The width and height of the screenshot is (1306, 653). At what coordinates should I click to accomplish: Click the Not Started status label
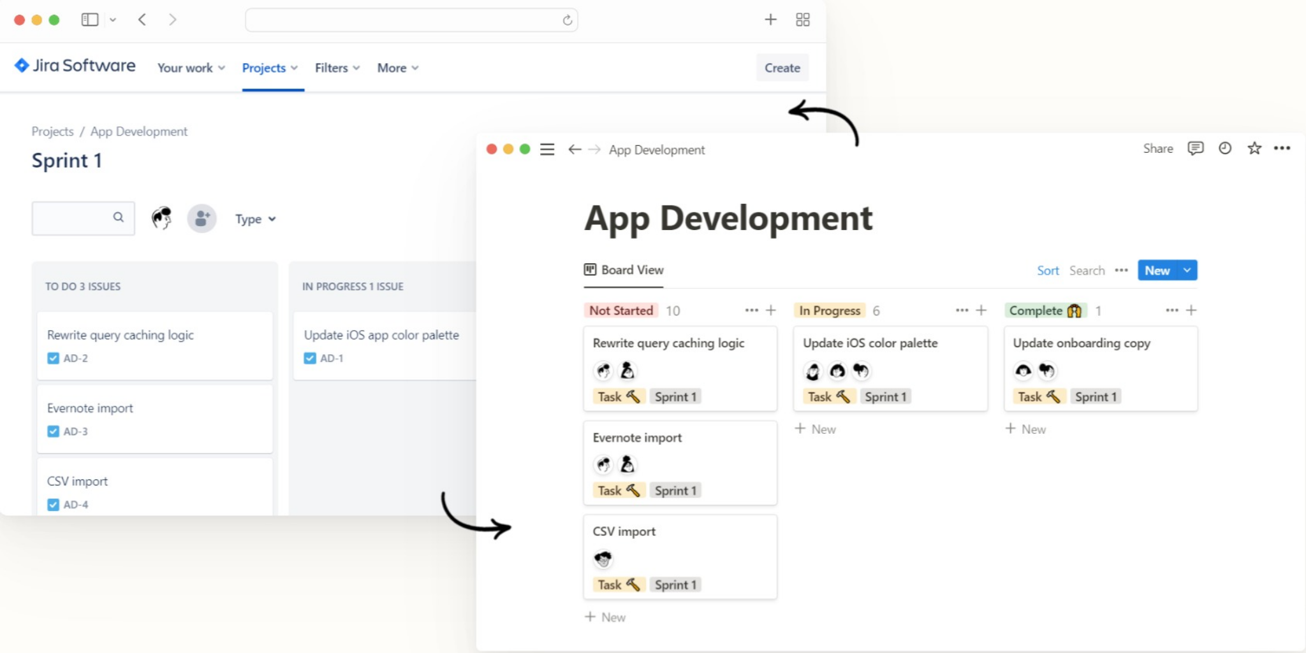621,310
